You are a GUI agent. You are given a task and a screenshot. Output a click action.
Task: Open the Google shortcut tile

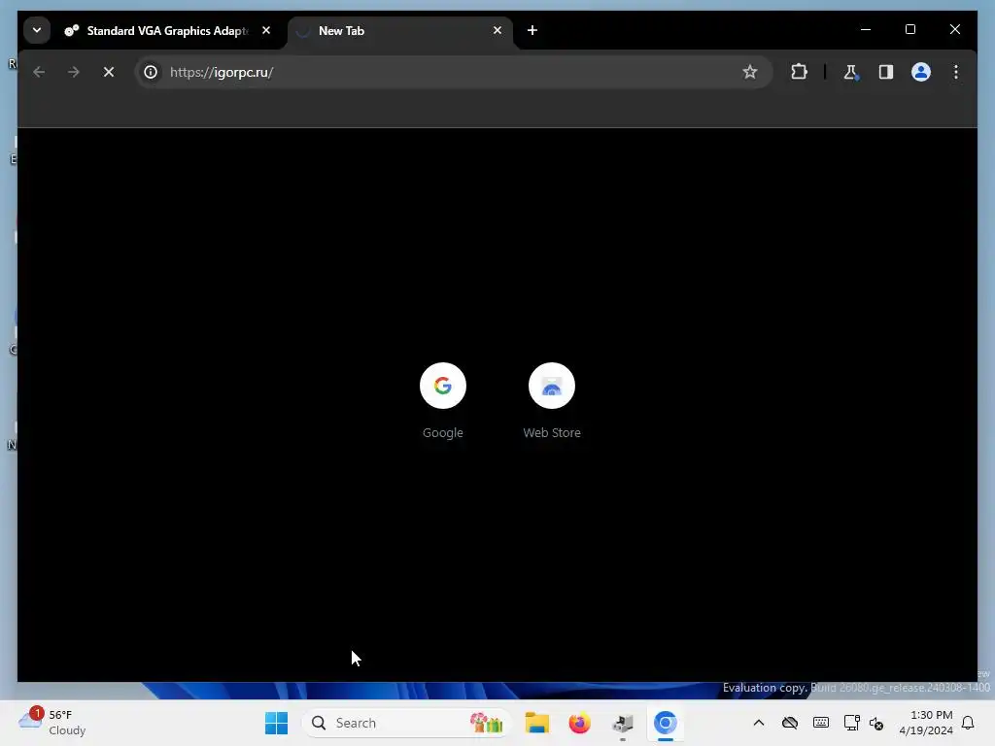pos(443,400)
